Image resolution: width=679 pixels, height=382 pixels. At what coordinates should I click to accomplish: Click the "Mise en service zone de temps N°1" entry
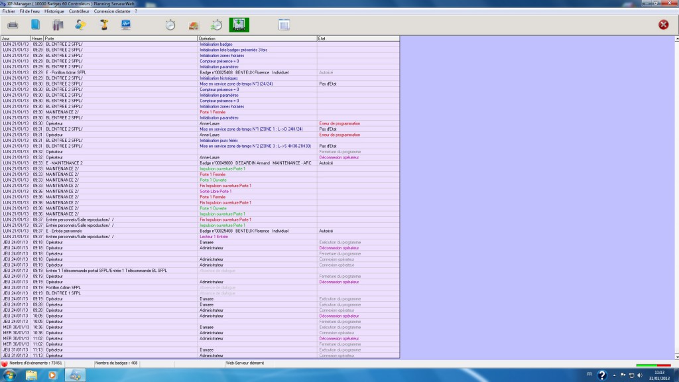(x=251, y=129)
